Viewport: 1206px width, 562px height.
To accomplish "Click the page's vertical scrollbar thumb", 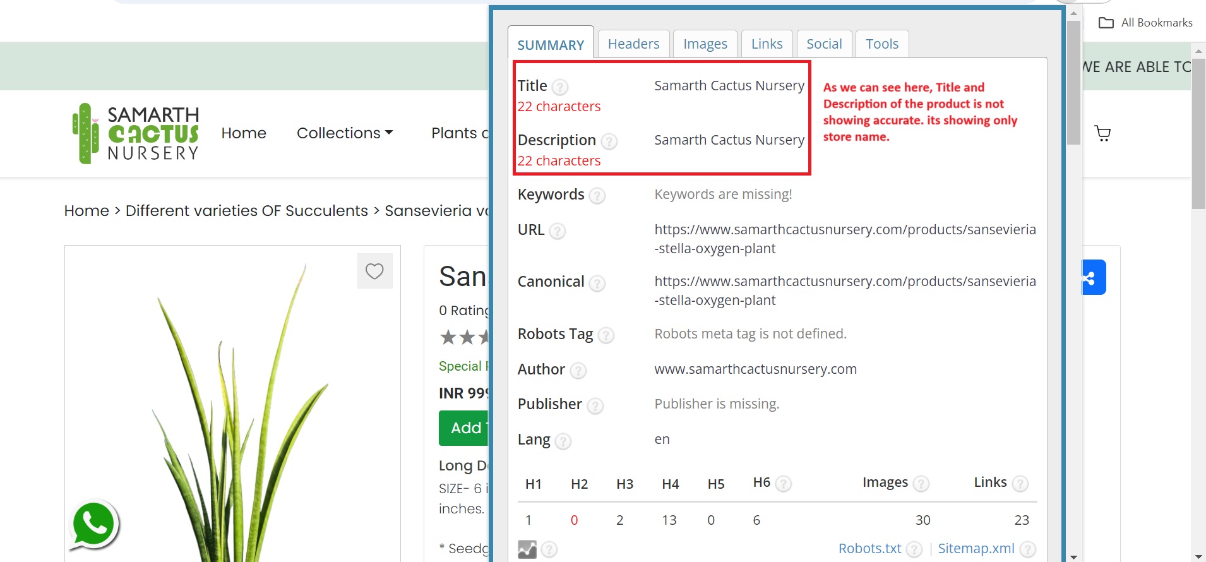I will (x=1198, y=133).
